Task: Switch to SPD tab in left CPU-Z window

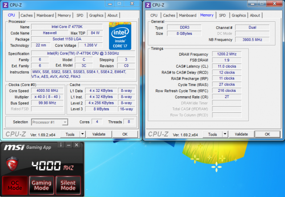Action: 80,16
